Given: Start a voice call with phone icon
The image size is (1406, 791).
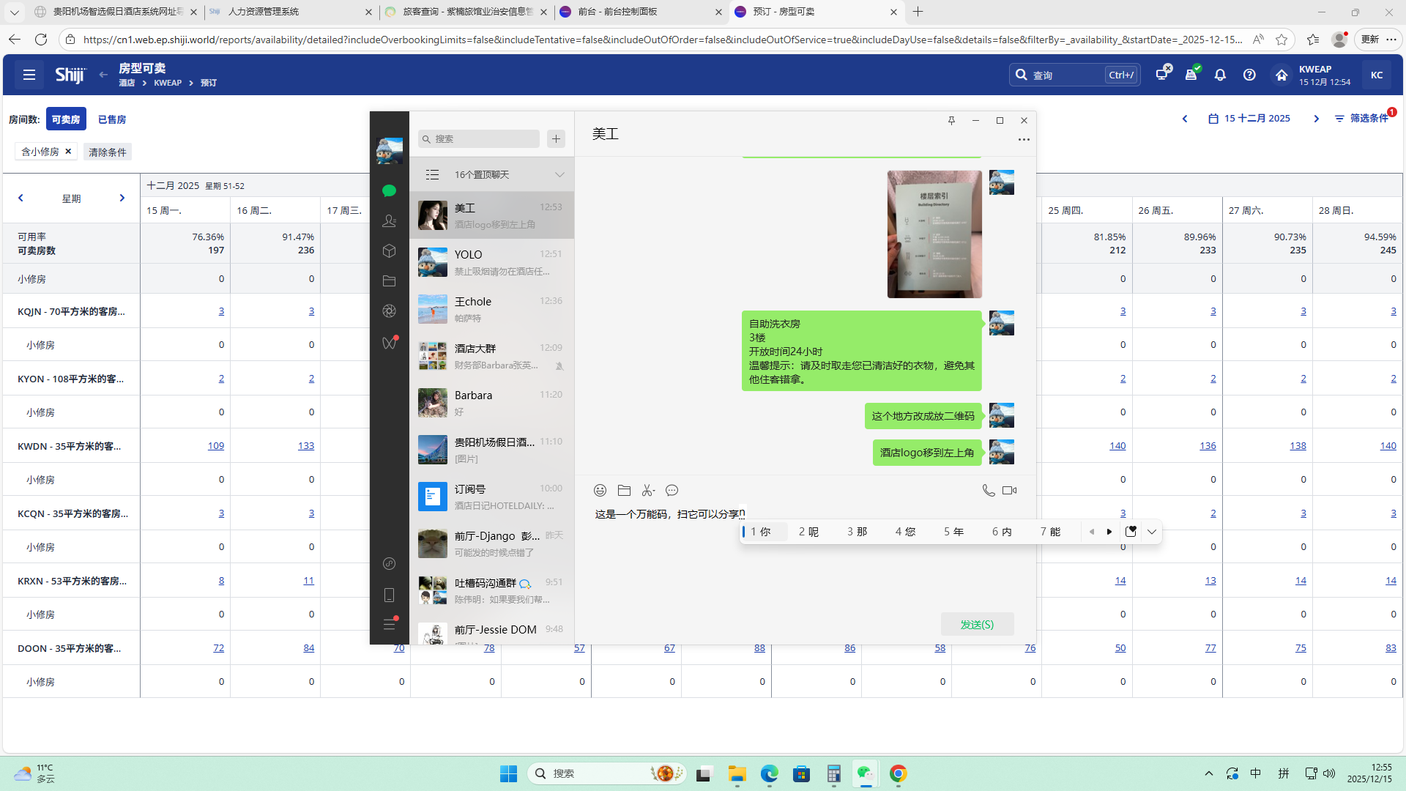Looking at the screenshot, I should coord(988,491).
